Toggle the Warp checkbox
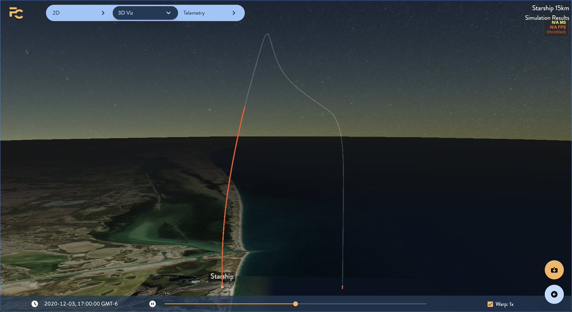Image resolution: width=572 pixels, height=312 pixels. pos(490,304)
